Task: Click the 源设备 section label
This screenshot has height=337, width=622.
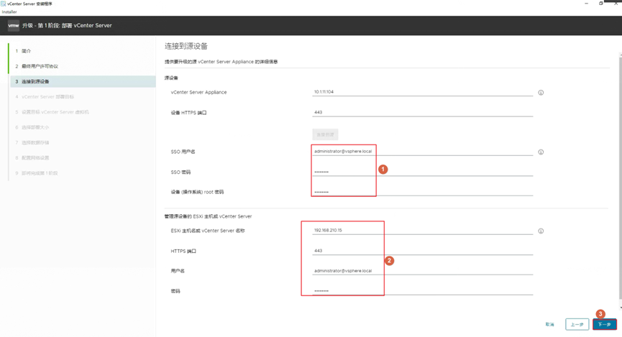Action: 171,78
